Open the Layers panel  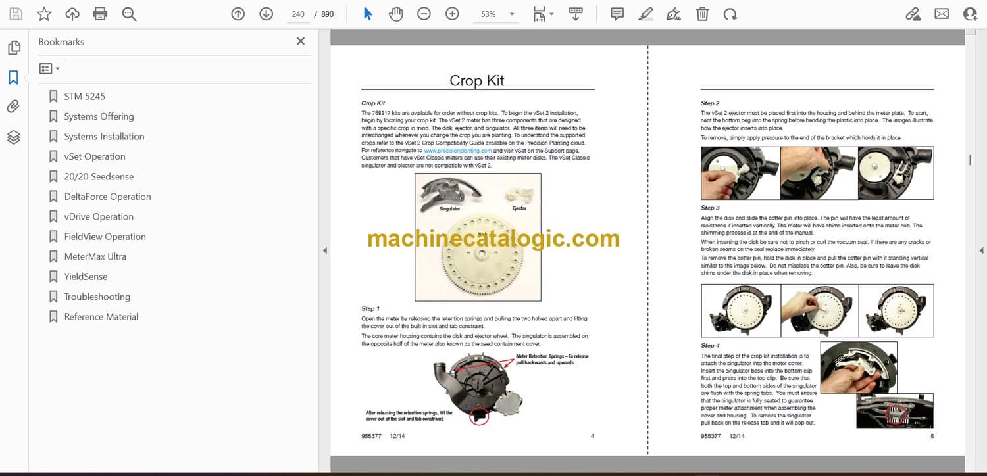[x=14, y=137]
